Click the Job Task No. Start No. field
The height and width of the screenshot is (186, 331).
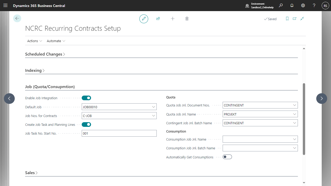(x=119, y=133)
